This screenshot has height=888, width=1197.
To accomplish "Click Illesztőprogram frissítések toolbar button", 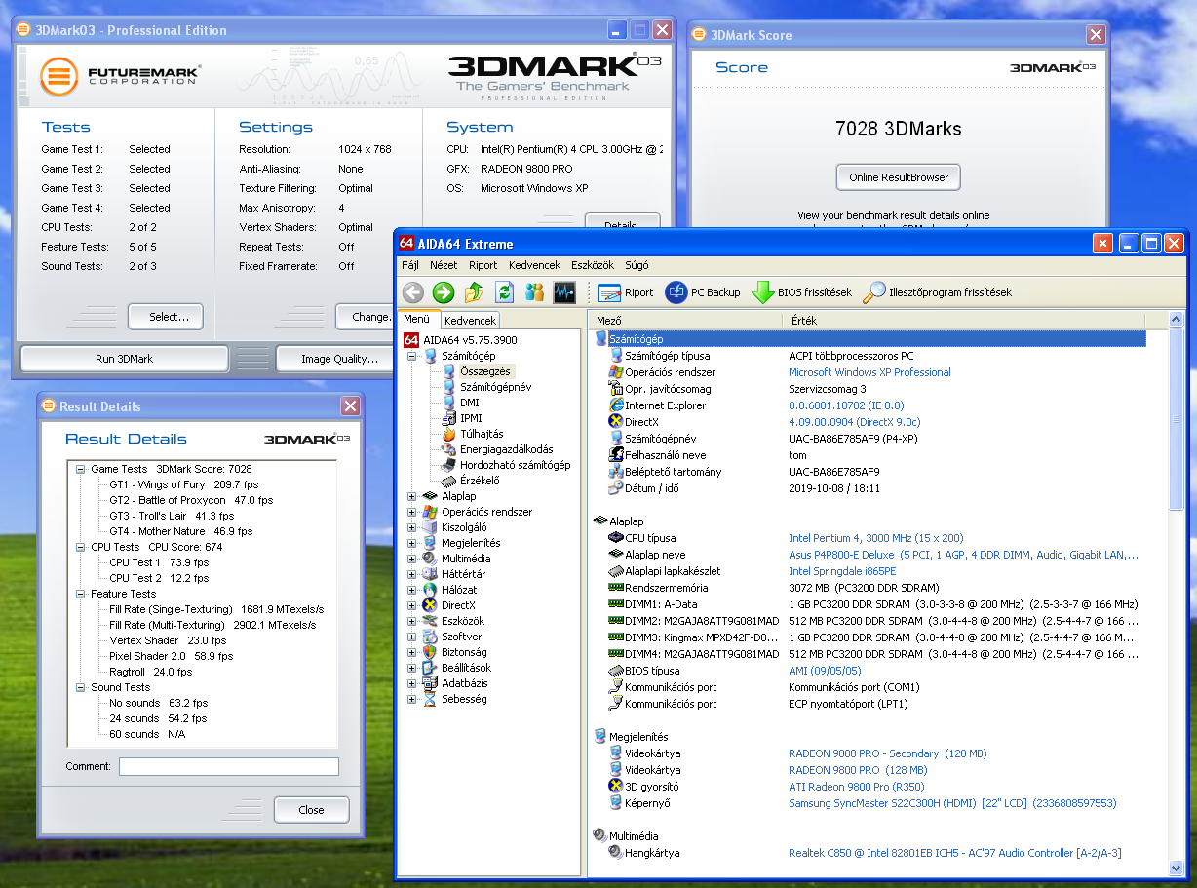I will [938, 291].
